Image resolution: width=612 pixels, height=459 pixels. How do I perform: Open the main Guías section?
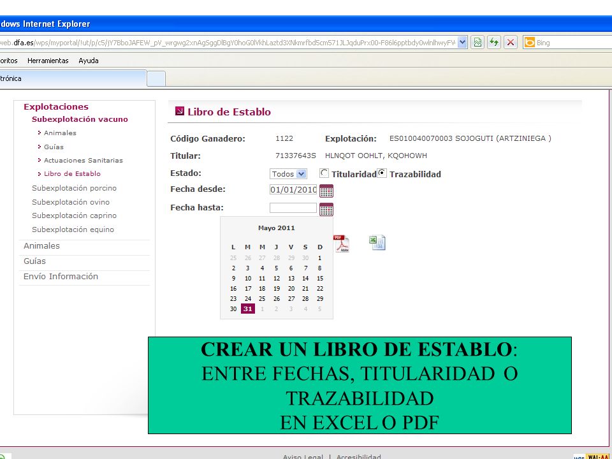click(34, 261)
